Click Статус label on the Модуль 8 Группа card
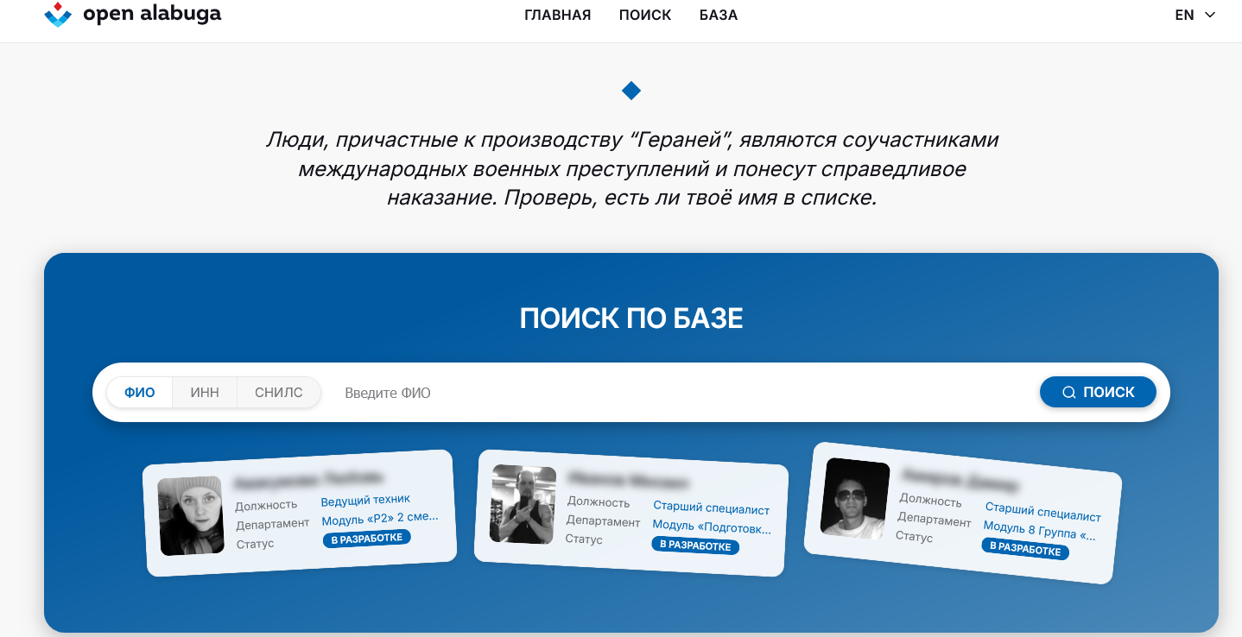The image size is (1242, 637). (914, 536)
